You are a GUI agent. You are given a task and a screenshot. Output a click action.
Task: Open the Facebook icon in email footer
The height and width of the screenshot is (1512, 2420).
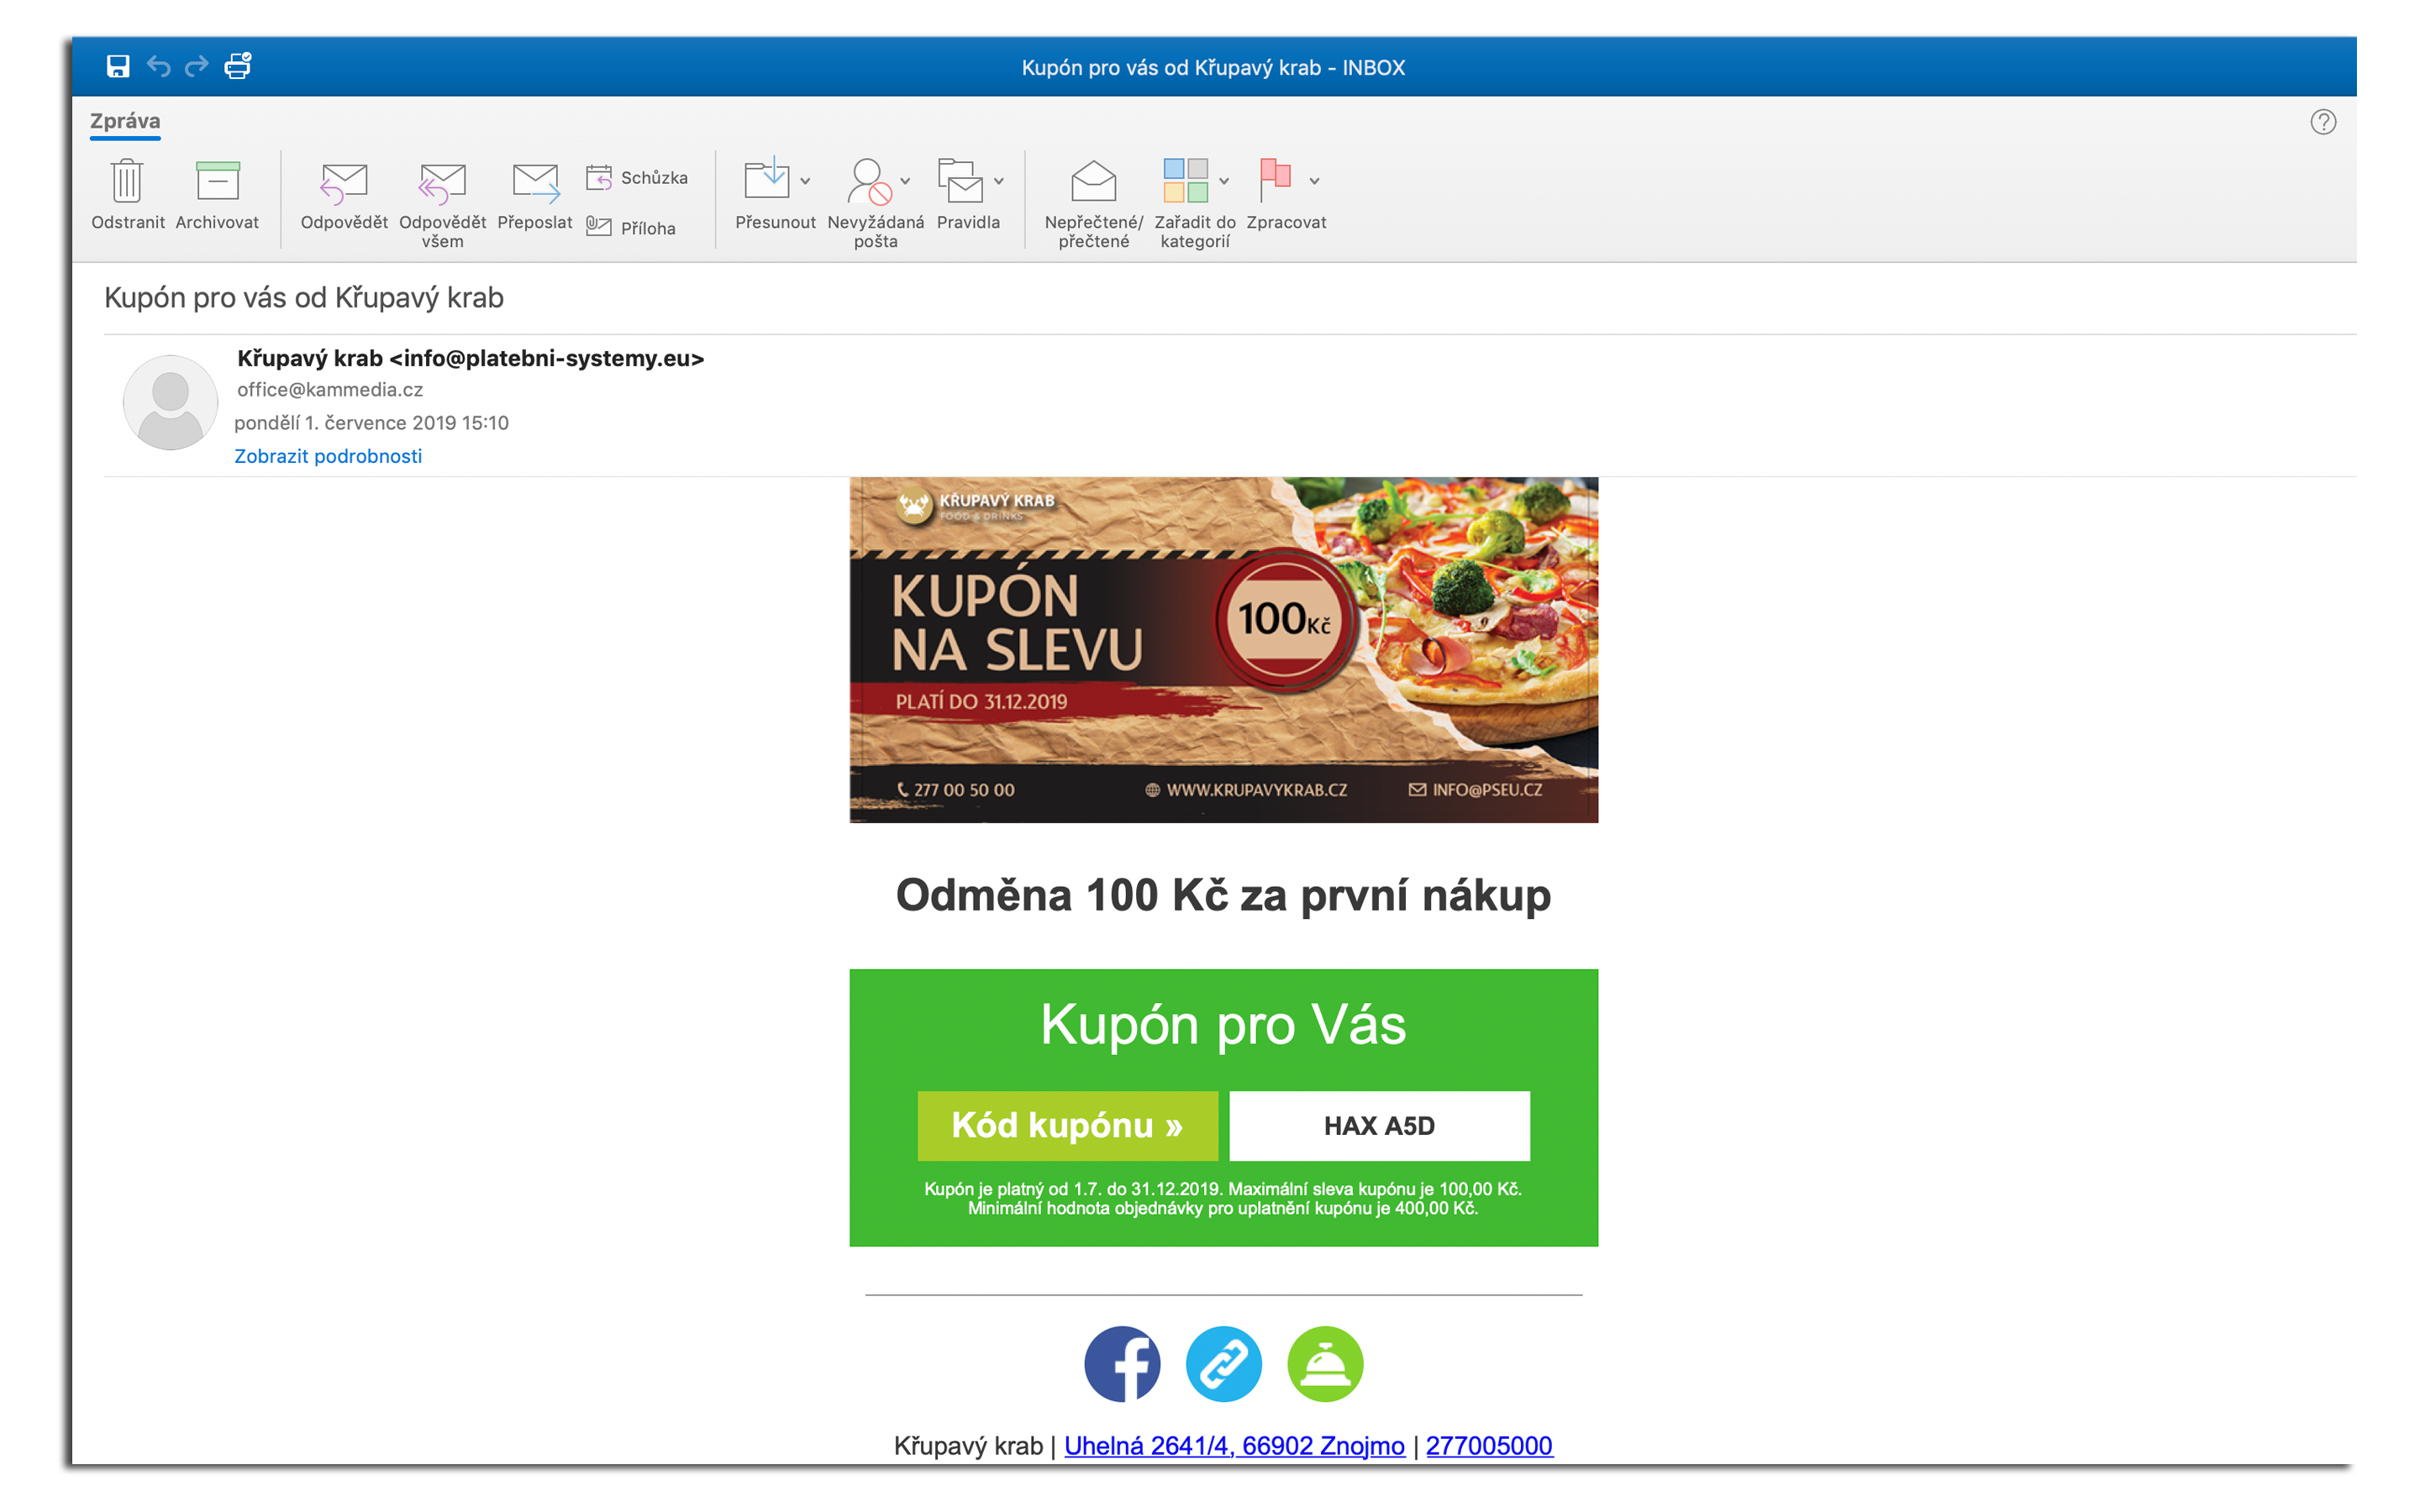[1122, 1364]
